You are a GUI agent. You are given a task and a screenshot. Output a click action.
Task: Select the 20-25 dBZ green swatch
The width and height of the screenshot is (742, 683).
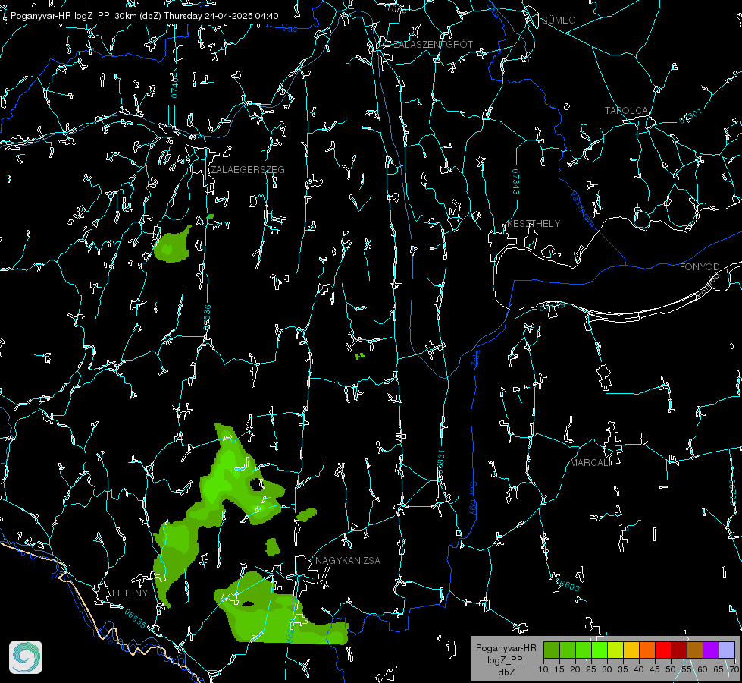tap(584, 650)
